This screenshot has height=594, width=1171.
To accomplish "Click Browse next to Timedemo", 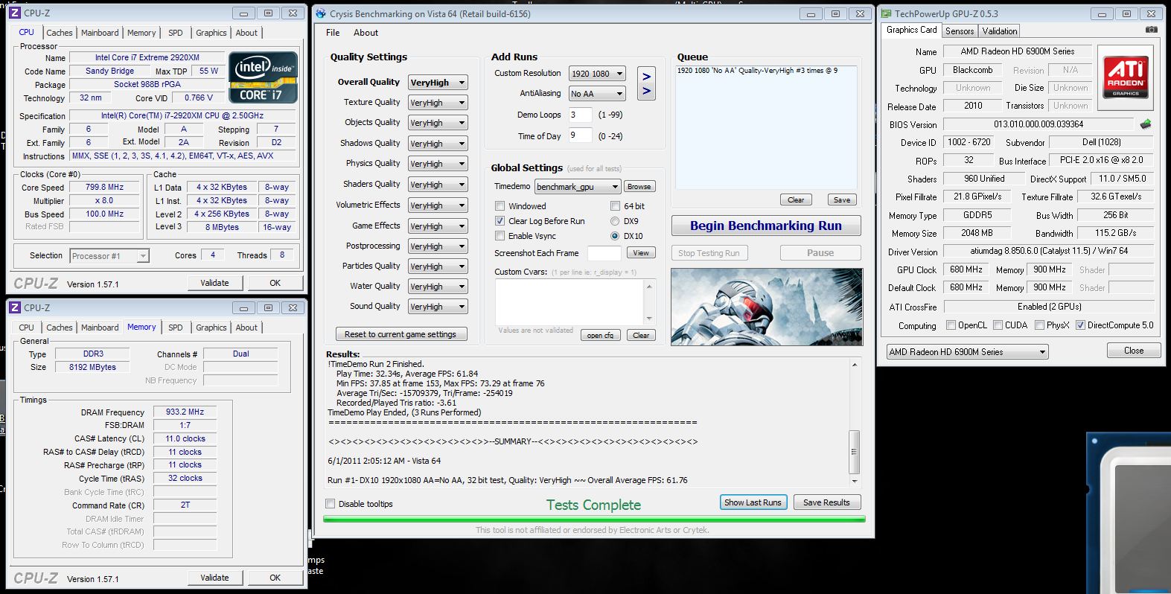I will [x=639, y=187].
